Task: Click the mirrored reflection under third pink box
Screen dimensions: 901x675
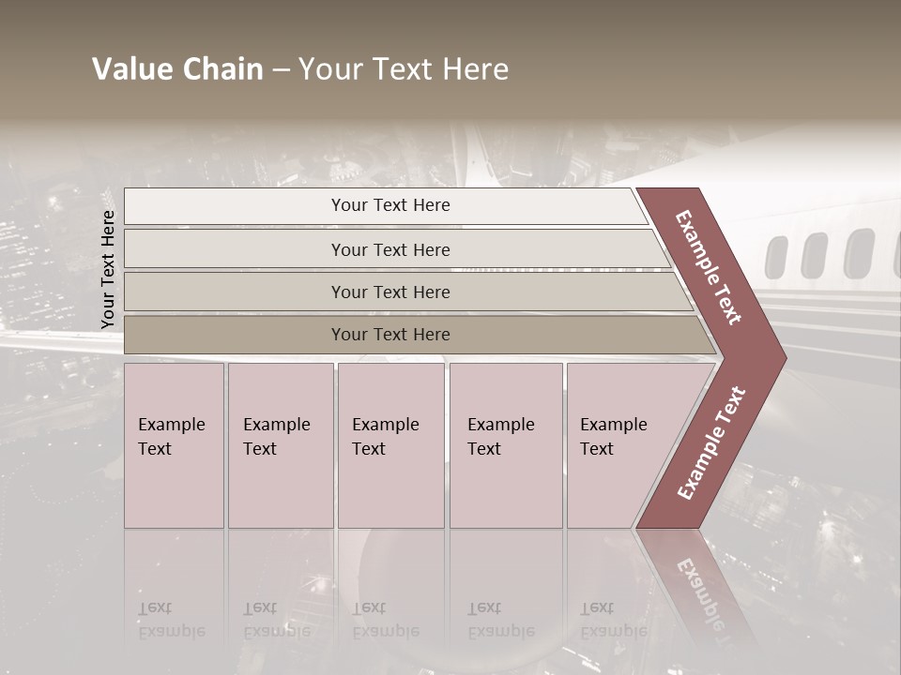Action: [x=391, y=592]
